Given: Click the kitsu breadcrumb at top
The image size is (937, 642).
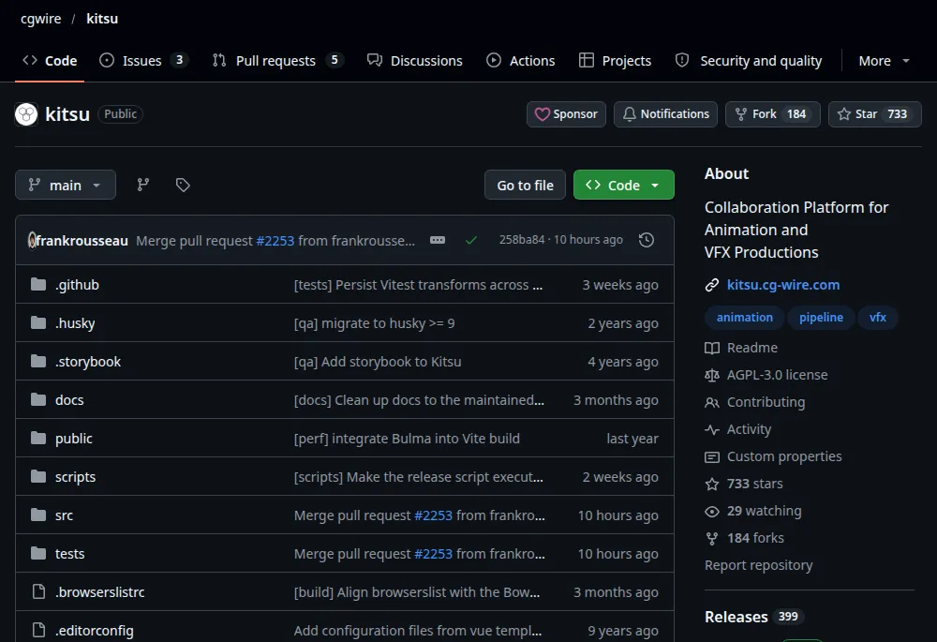Looking at the screenshot, I should pos(102,19).
